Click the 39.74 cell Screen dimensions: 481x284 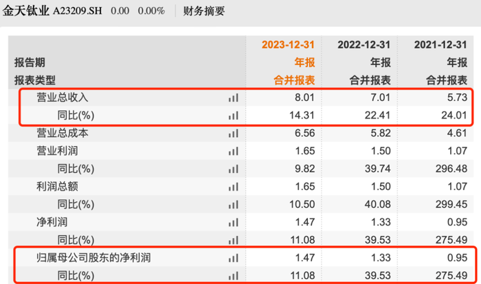coord(378,169)
